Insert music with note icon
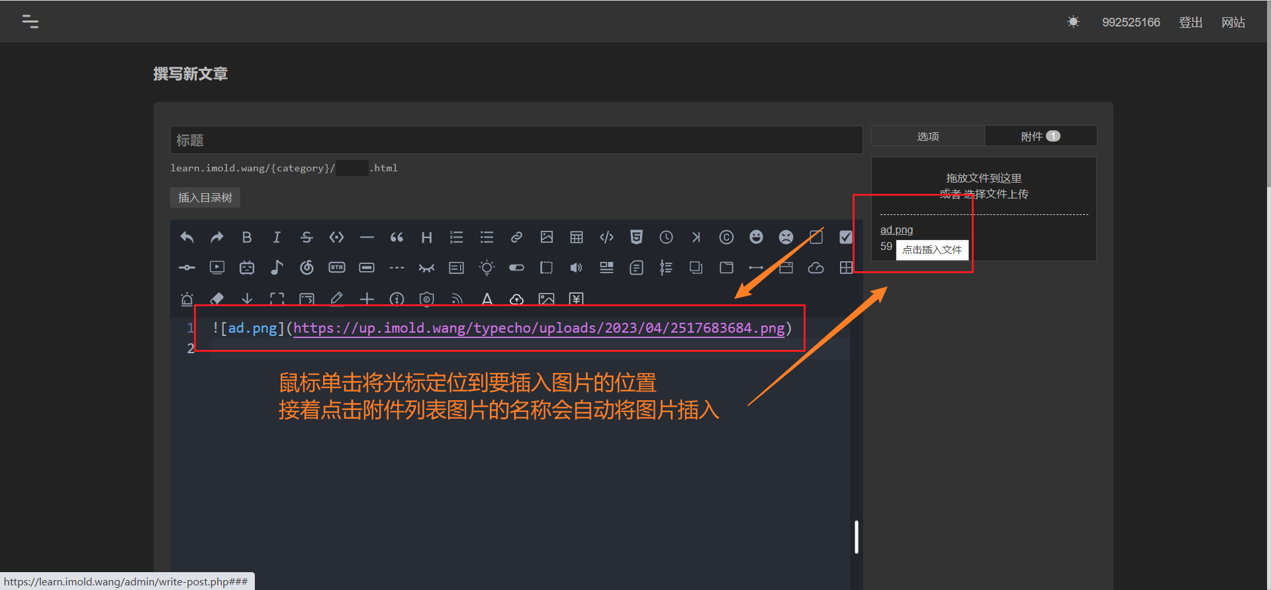 tap(277, 267)
